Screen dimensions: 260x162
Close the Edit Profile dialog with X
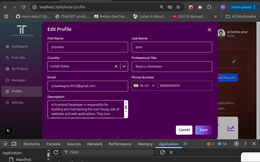(x=209, y=30)
